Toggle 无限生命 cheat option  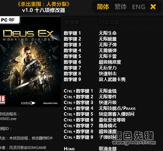click(108, 33)
